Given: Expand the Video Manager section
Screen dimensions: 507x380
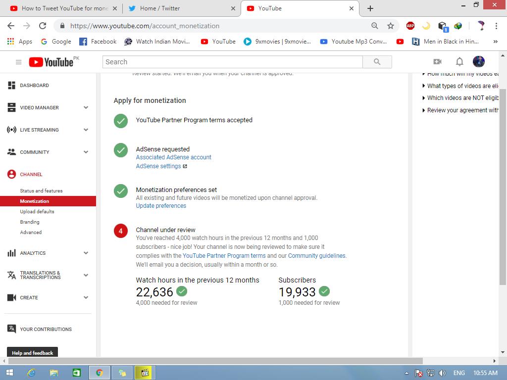Looking at the screenshot, I should (x=86, y=107).
